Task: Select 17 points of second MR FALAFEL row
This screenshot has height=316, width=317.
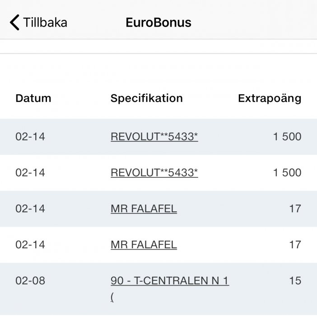Action: coord(295,245)
